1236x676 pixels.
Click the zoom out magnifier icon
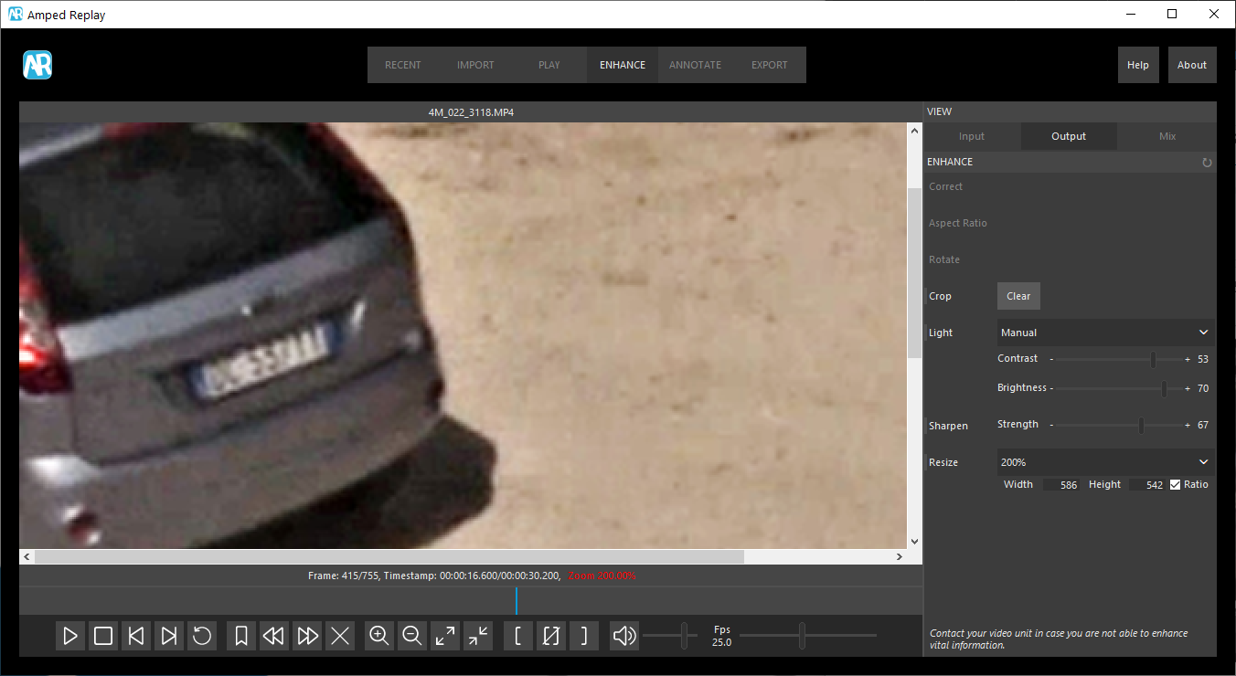[x=412, y=636]
